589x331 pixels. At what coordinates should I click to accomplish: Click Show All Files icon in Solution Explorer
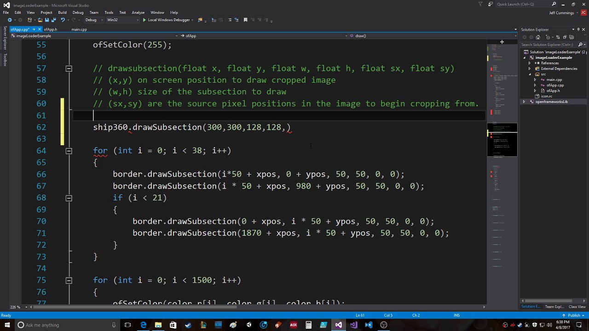click(x=572, y=37)
